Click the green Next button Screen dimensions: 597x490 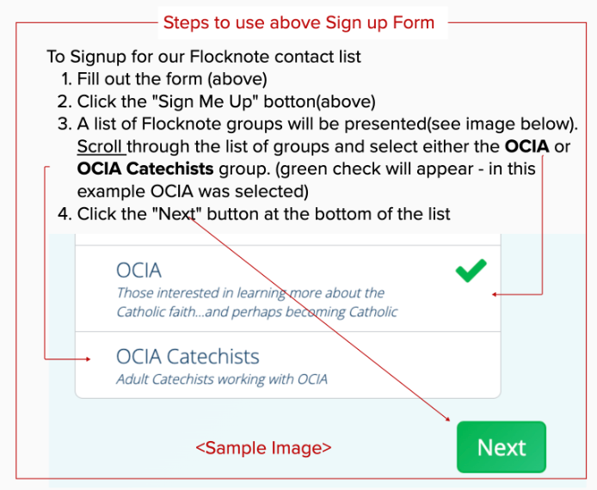click(502, 447)
